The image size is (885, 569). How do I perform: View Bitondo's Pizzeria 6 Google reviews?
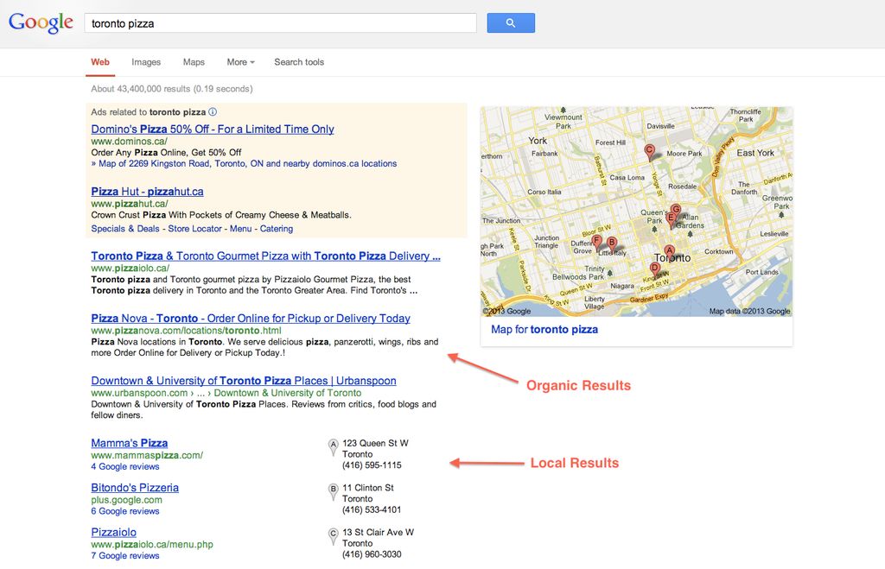click(125, 511)
